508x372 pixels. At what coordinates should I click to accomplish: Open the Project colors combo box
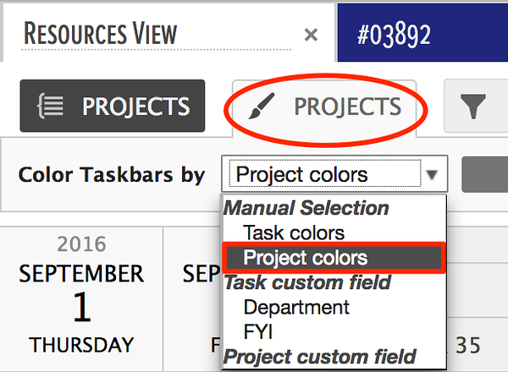pos(334,174)
